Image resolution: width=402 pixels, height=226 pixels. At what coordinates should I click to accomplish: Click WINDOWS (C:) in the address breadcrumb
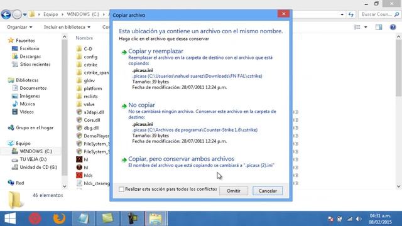point(83,14)
